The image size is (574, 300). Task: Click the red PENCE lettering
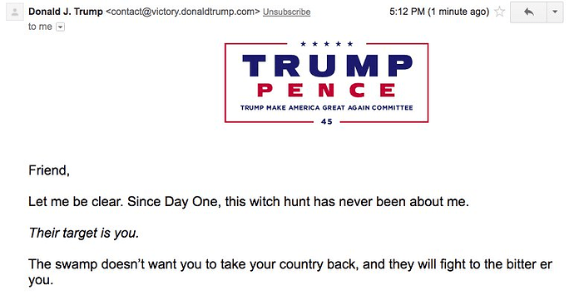(327, 90)
